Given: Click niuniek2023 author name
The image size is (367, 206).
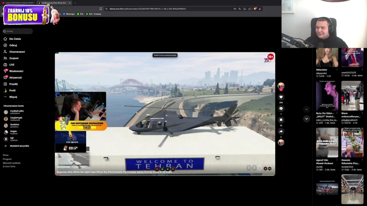Looking at the screenshot, I should 348,167.
